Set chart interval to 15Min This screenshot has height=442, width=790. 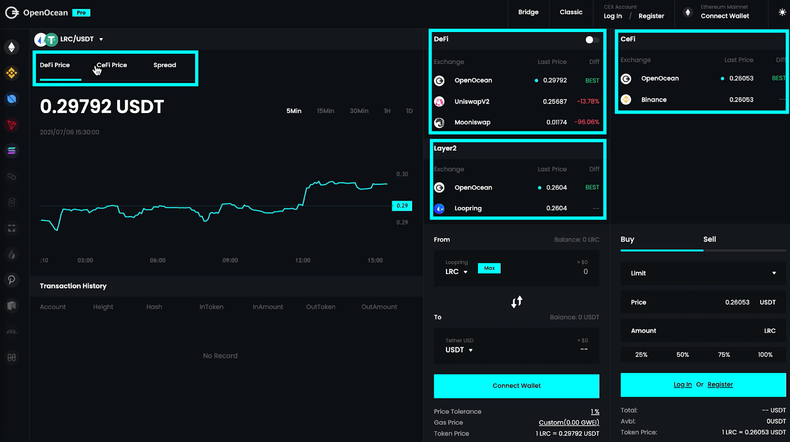[x=325, y=111]
